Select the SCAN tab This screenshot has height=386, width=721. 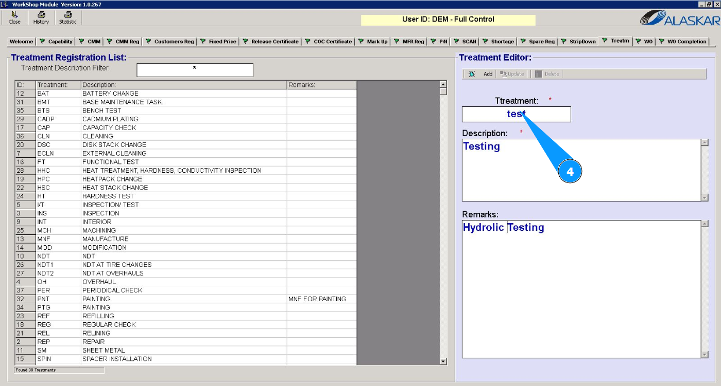[465, 42]
